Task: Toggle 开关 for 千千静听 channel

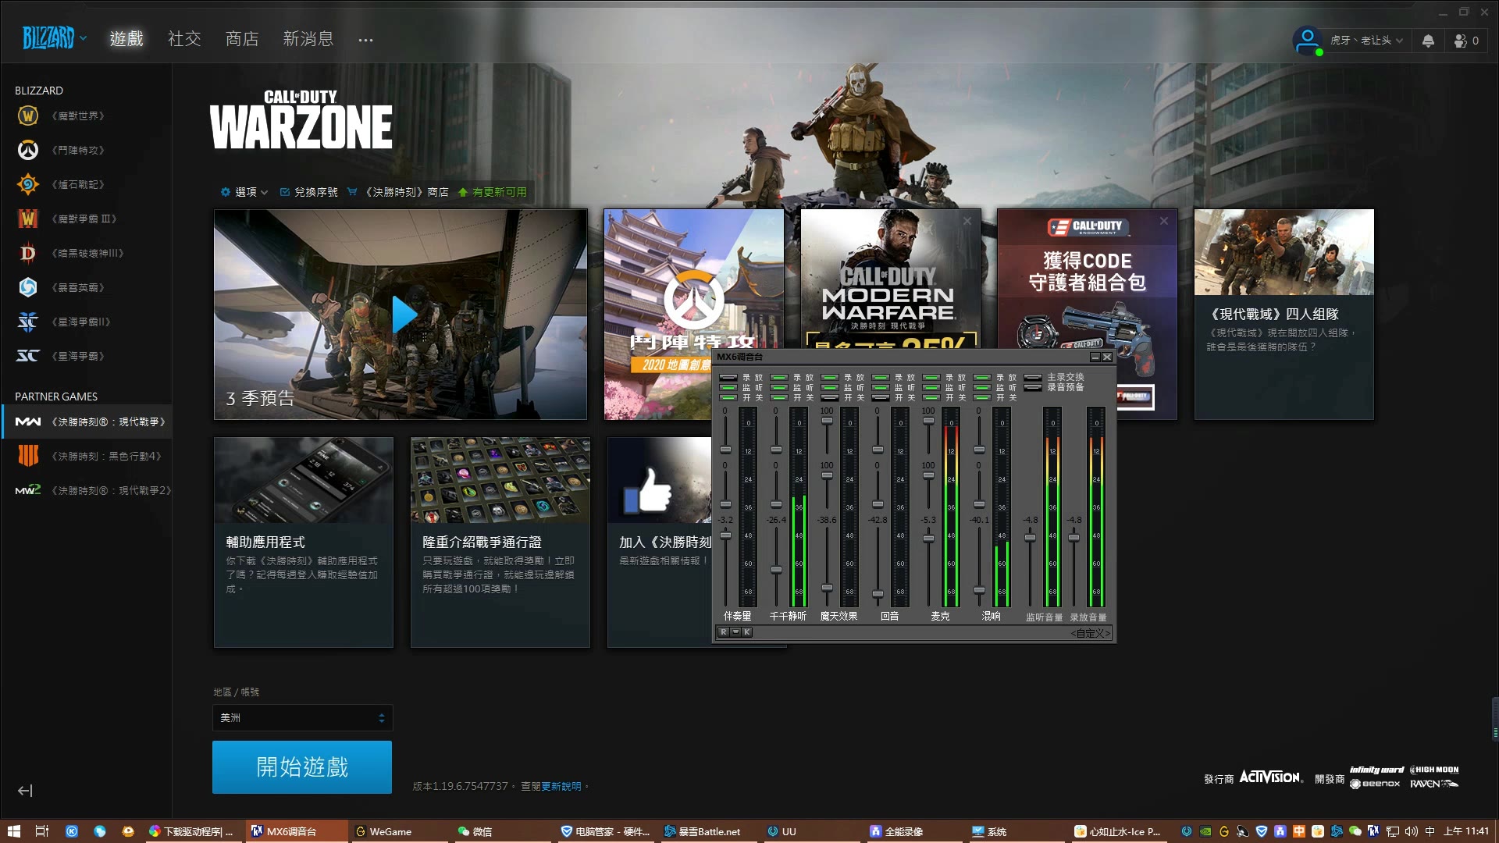Action: click(778, 397)
